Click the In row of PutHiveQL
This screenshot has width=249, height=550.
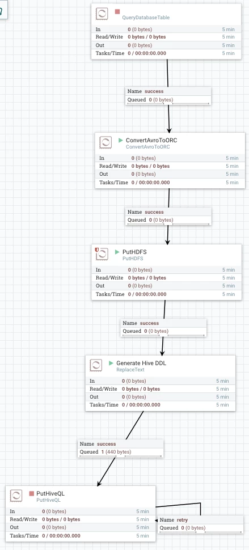[81, 511]
